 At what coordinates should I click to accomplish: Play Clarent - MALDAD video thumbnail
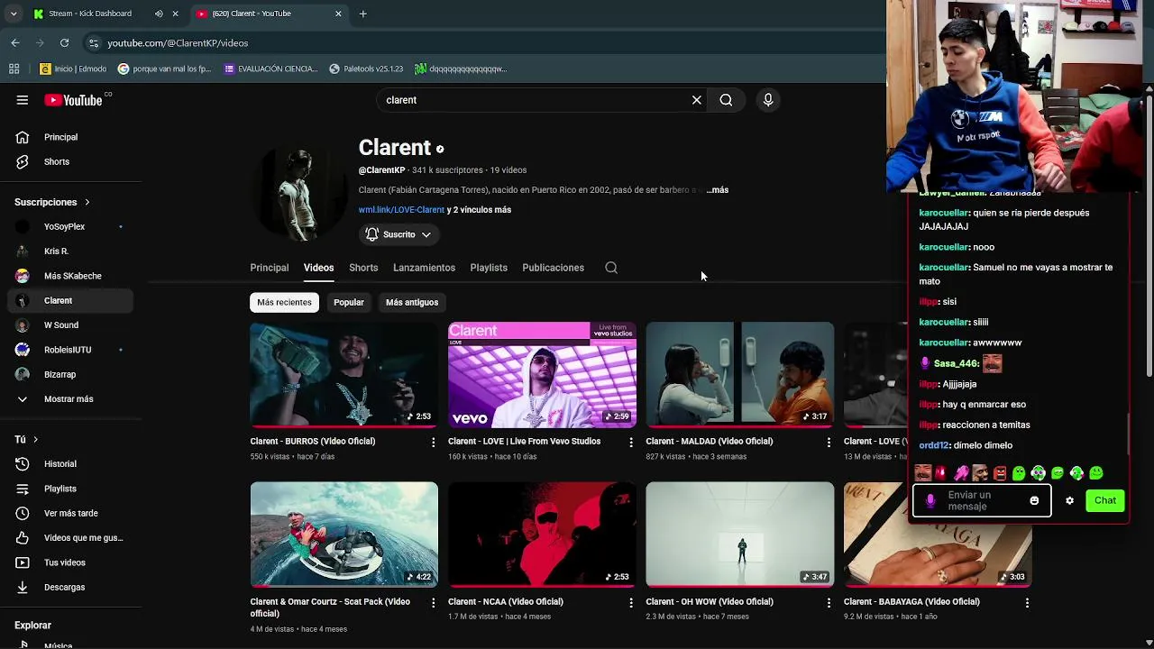[739, 374]
